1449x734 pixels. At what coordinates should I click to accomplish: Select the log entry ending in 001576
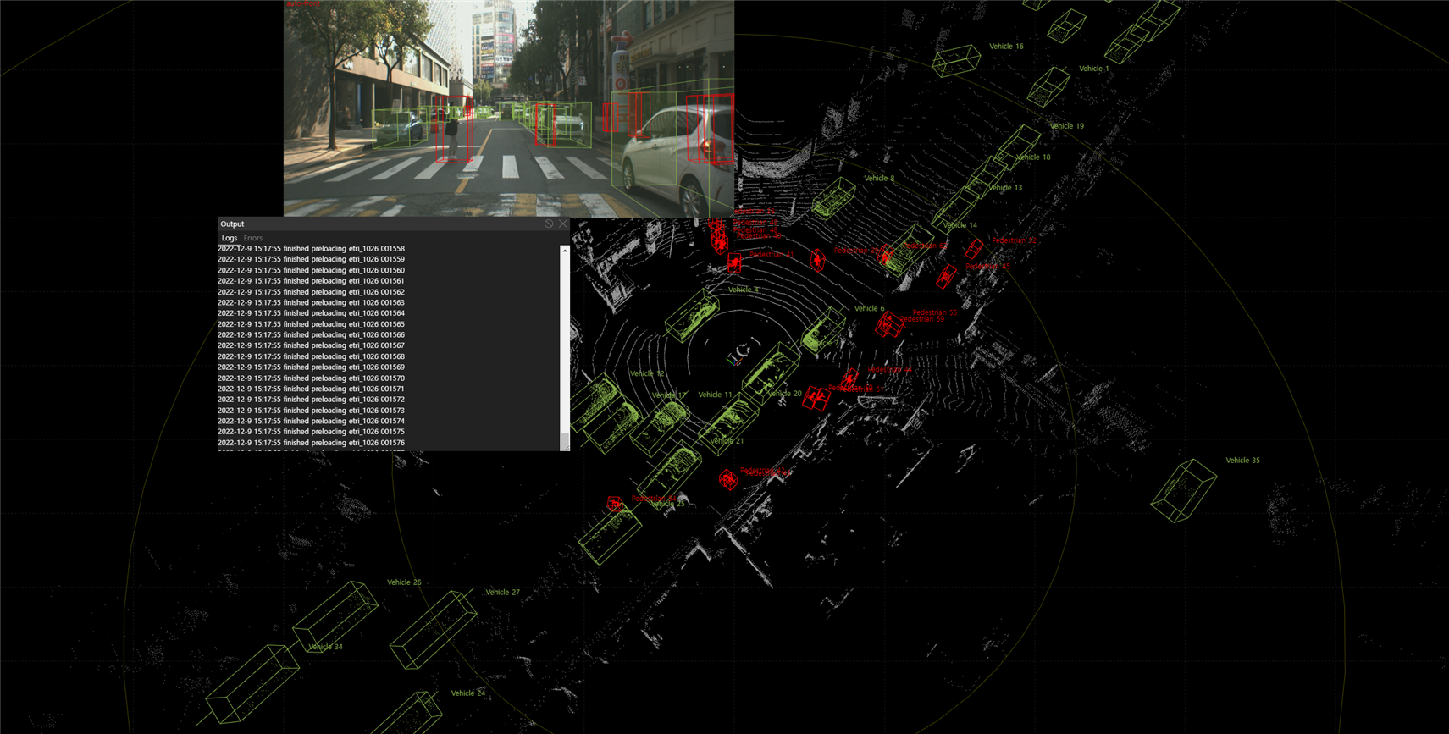[x=311, y=443]
